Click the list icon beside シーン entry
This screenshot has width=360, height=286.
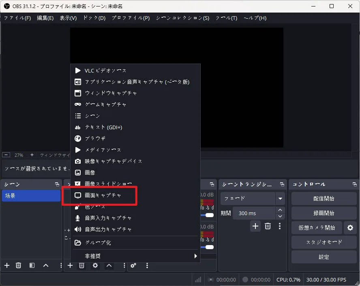coord(78,116)
